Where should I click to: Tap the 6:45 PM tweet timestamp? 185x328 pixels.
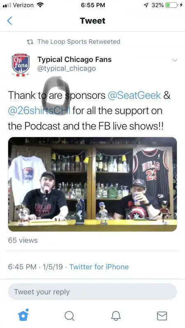[22, 267]
